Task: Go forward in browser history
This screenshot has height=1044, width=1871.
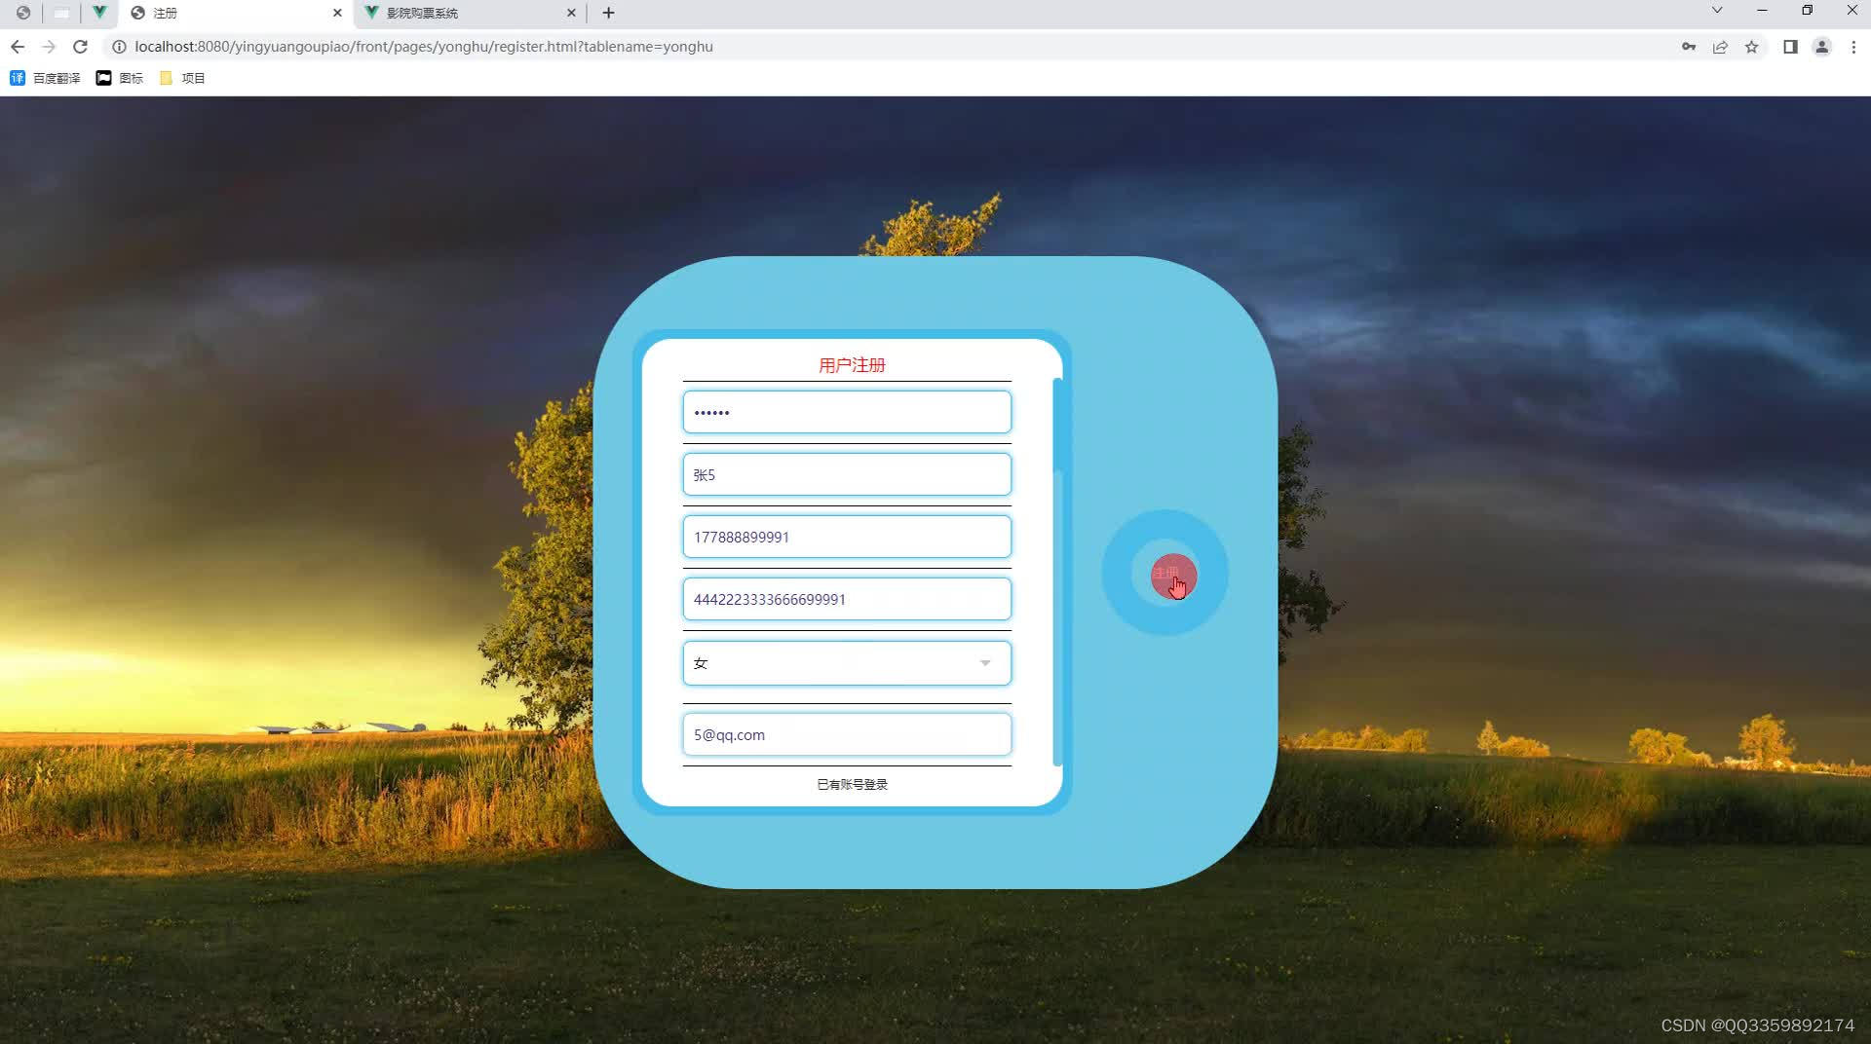Action: 49,47
